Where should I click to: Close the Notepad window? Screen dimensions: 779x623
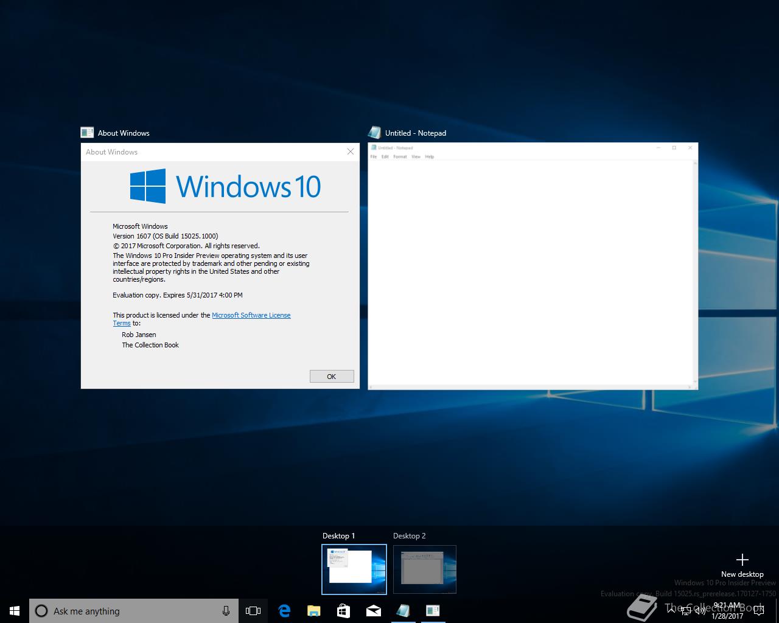tap(690, 148)
